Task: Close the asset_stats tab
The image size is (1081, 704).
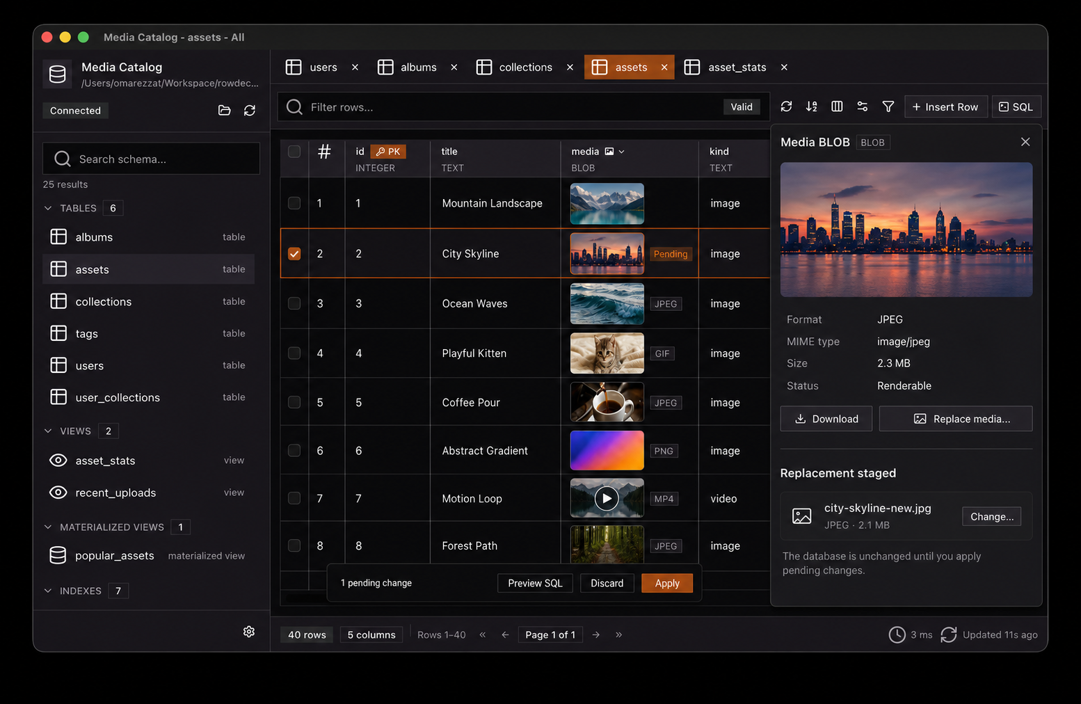Action: (x=784, y=67)
